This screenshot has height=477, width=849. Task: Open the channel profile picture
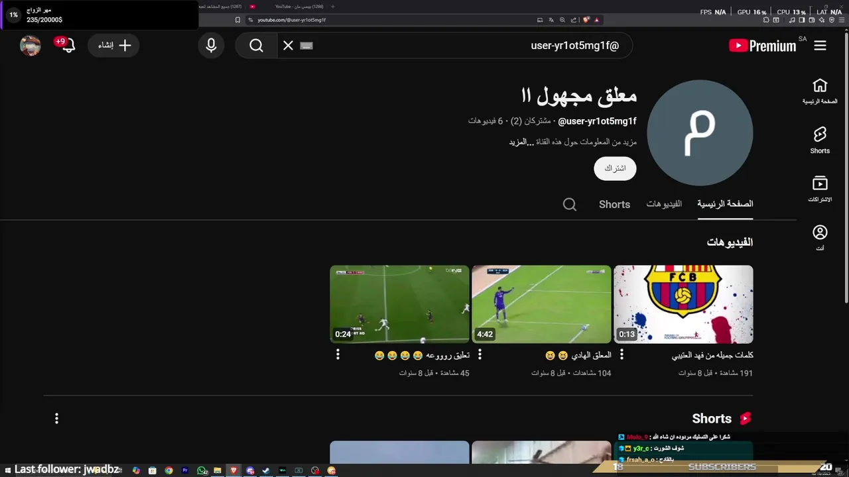700,132
